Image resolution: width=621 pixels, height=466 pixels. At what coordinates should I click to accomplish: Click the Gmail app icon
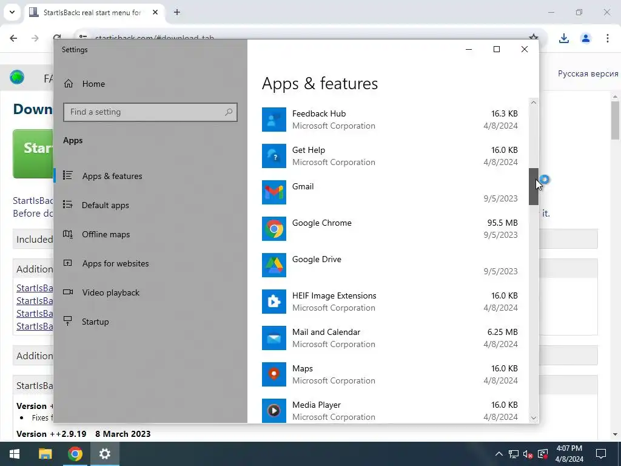(274, 192)
